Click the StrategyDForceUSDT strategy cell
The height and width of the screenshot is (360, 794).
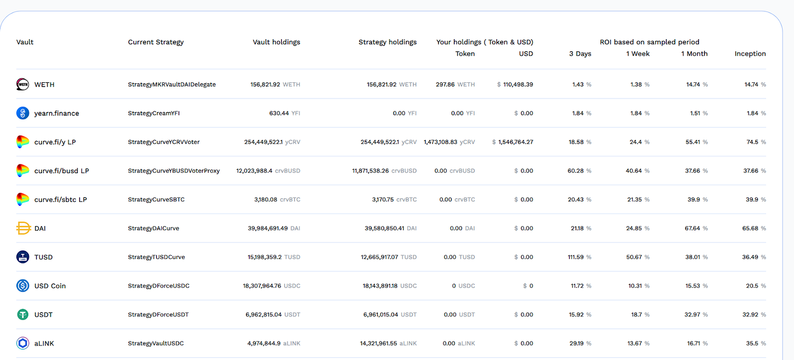point(158,315)
